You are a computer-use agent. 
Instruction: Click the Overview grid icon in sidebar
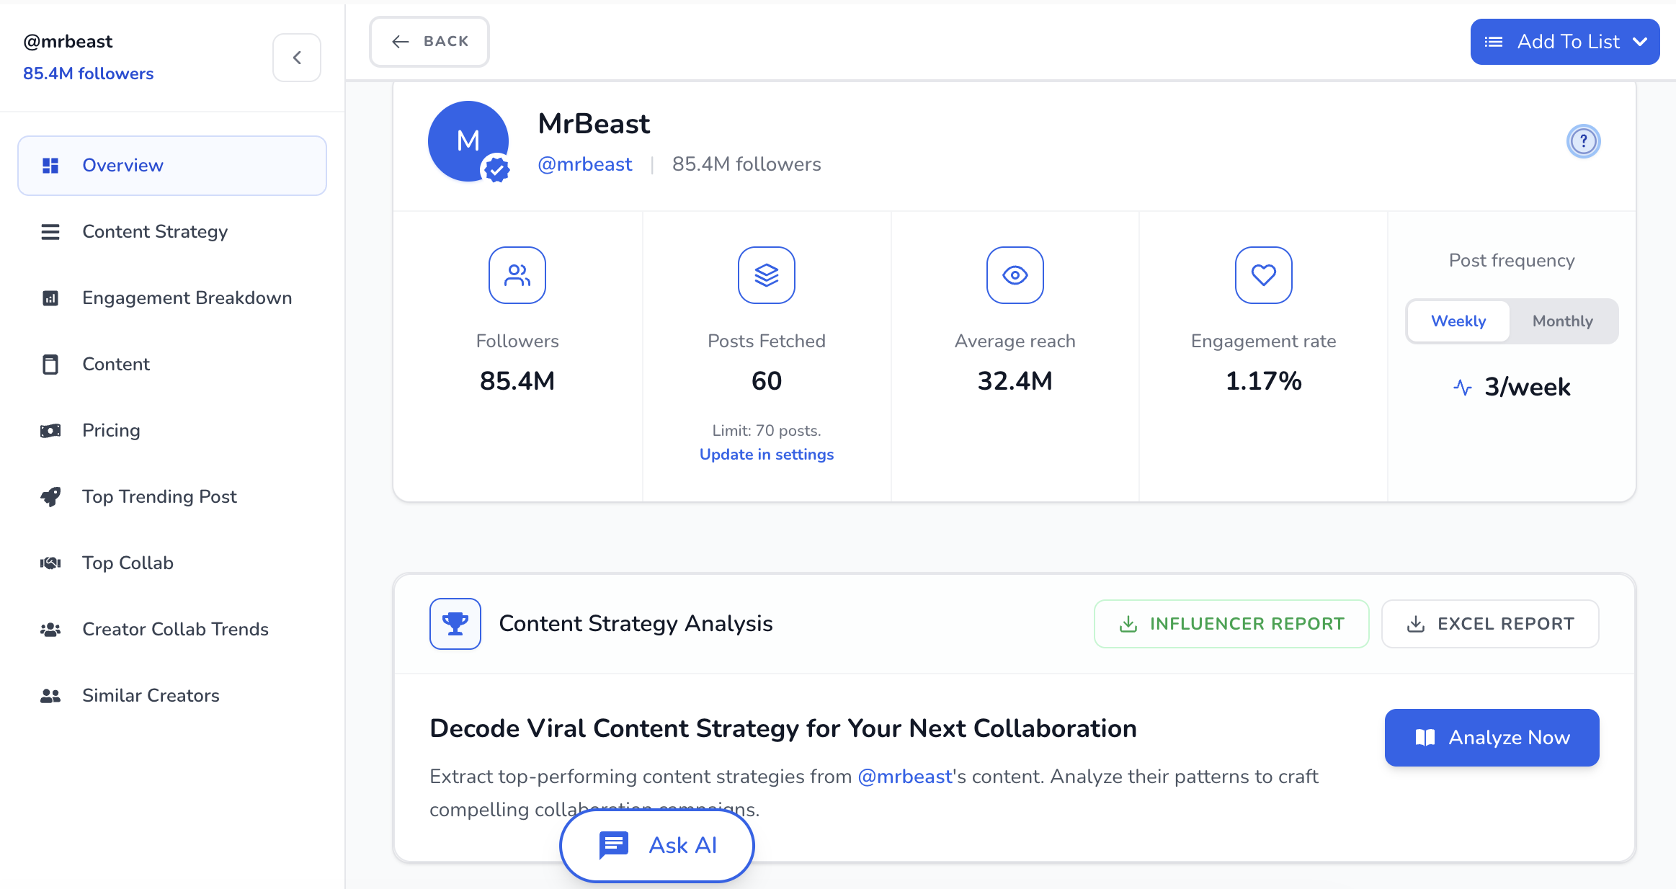(50, 166)
